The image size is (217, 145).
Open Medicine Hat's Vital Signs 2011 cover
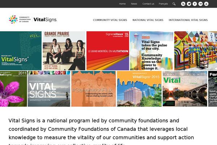tap(21, 51)
